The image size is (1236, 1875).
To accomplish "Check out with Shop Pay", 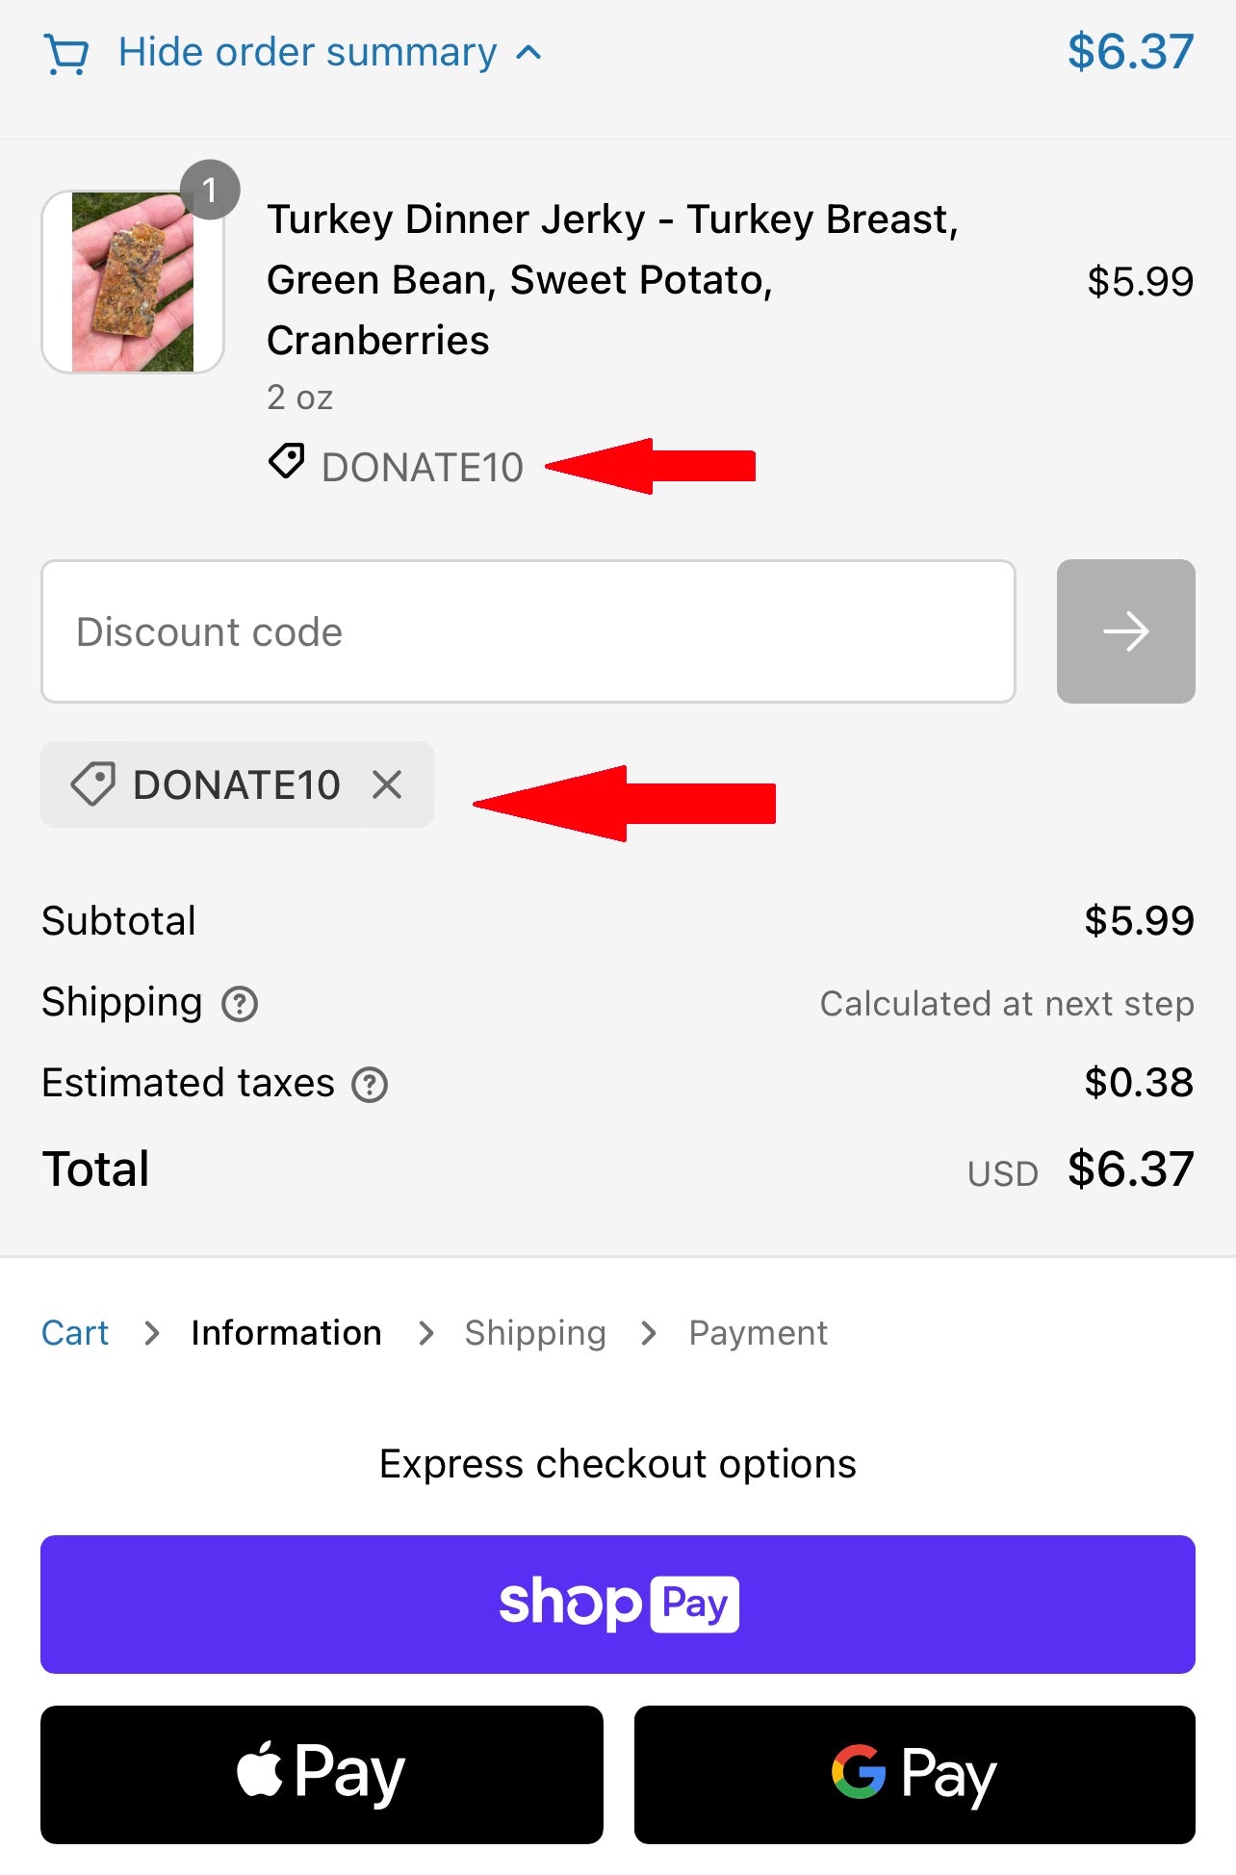I will (618, 1605).
